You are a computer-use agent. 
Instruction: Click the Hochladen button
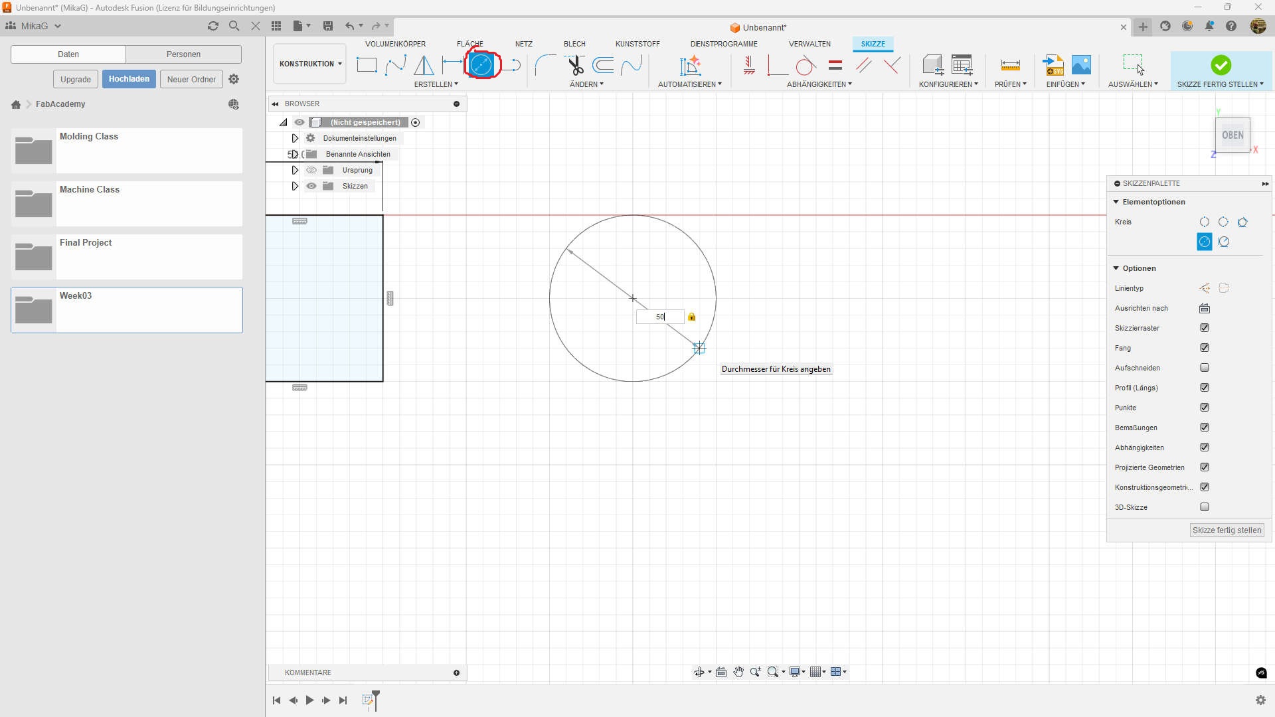pos(129,79)
